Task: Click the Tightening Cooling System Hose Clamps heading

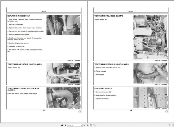Action: coord(23,89)
